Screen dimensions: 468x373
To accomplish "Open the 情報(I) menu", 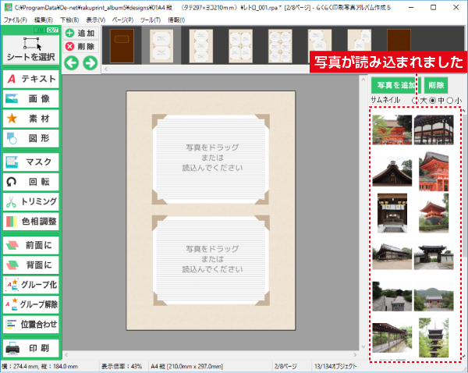I will 176,20.
